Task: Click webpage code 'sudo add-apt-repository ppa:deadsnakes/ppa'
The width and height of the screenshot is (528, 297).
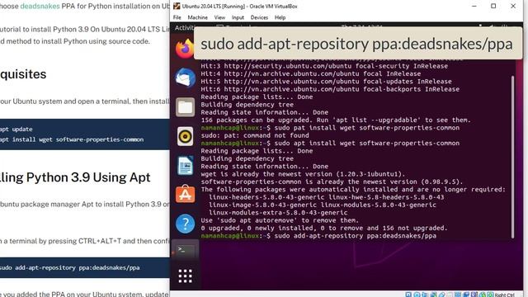Action: pyautogui.click(x=69, y=267)
